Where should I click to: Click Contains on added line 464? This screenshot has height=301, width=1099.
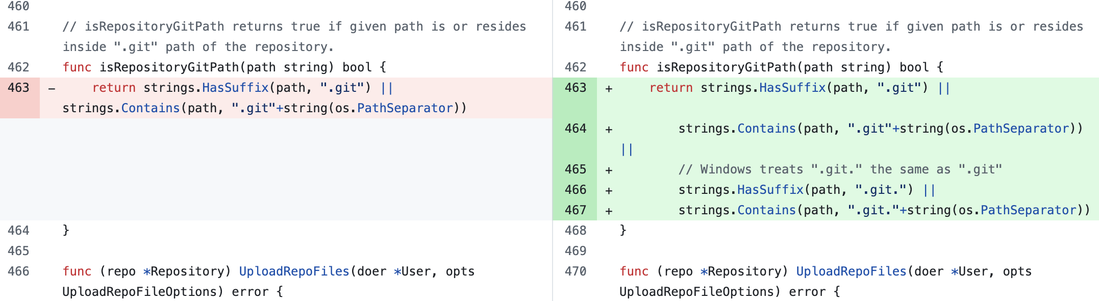point(767,129)
